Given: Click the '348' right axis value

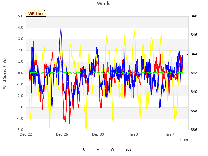Looking at the screenshot, I should coord(194,16).
